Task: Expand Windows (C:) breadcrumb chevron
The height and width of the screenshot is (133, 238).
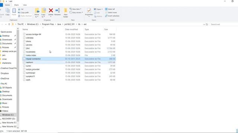Action: click(x=40, y=24)
